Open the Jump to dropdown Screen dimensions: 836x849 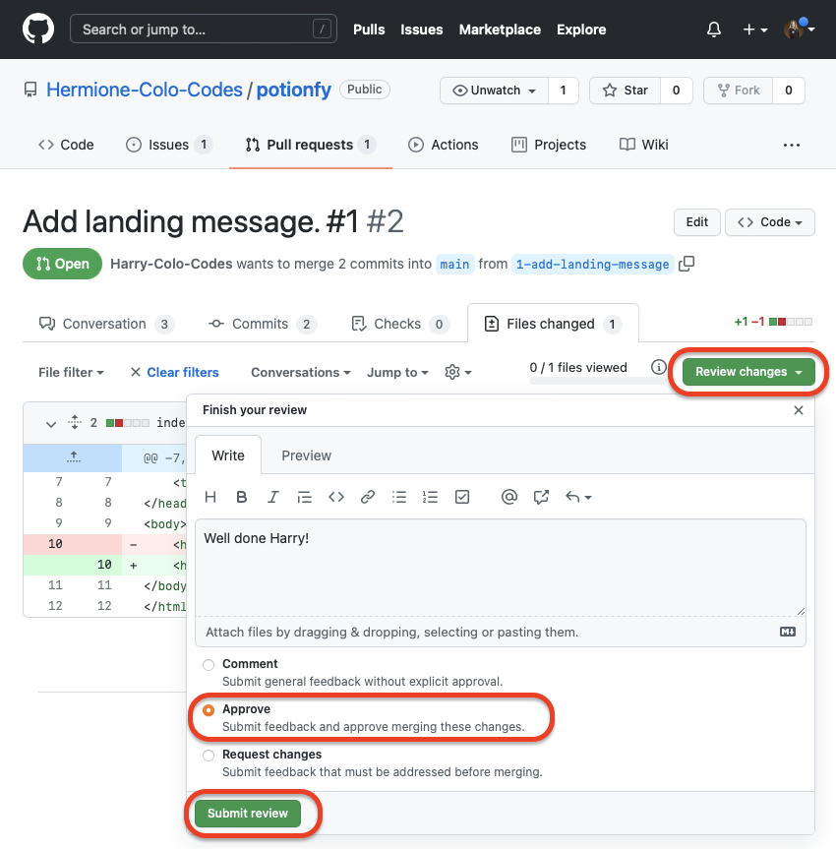point(397,372)
